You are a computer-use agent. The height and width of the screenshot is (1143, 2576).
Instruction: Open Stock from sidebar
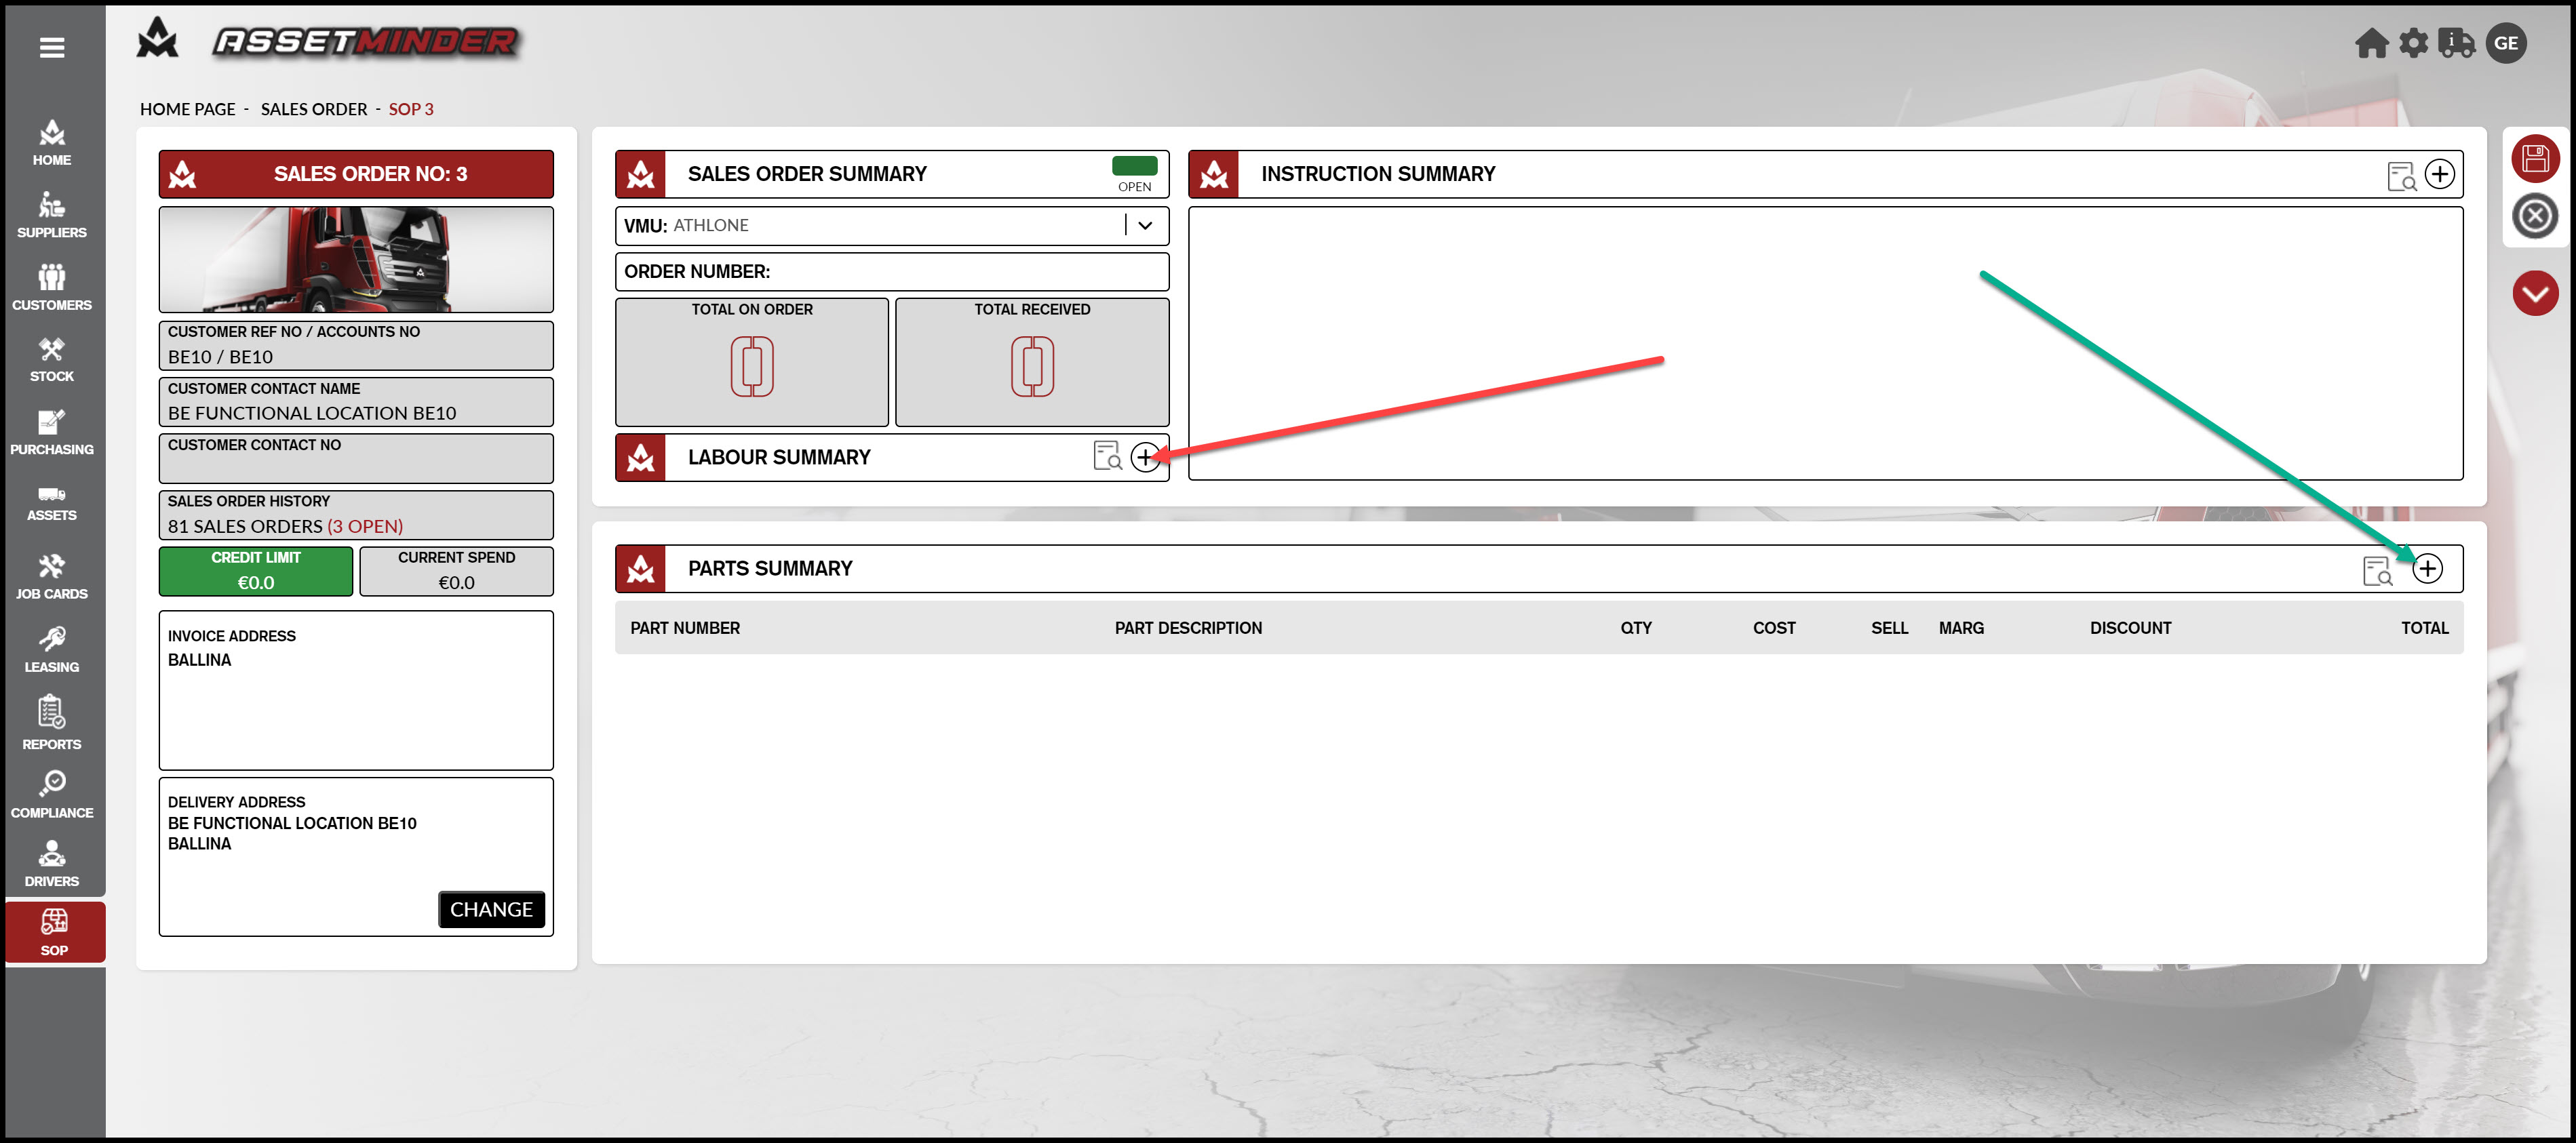pos(52,360)
